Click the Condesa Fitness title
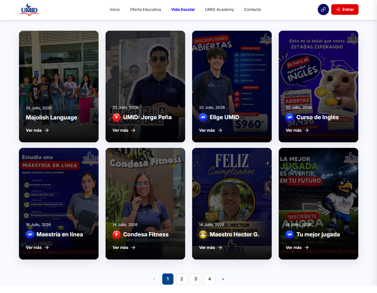Screen dimensions: 377x293 click(x=146, y=234)
